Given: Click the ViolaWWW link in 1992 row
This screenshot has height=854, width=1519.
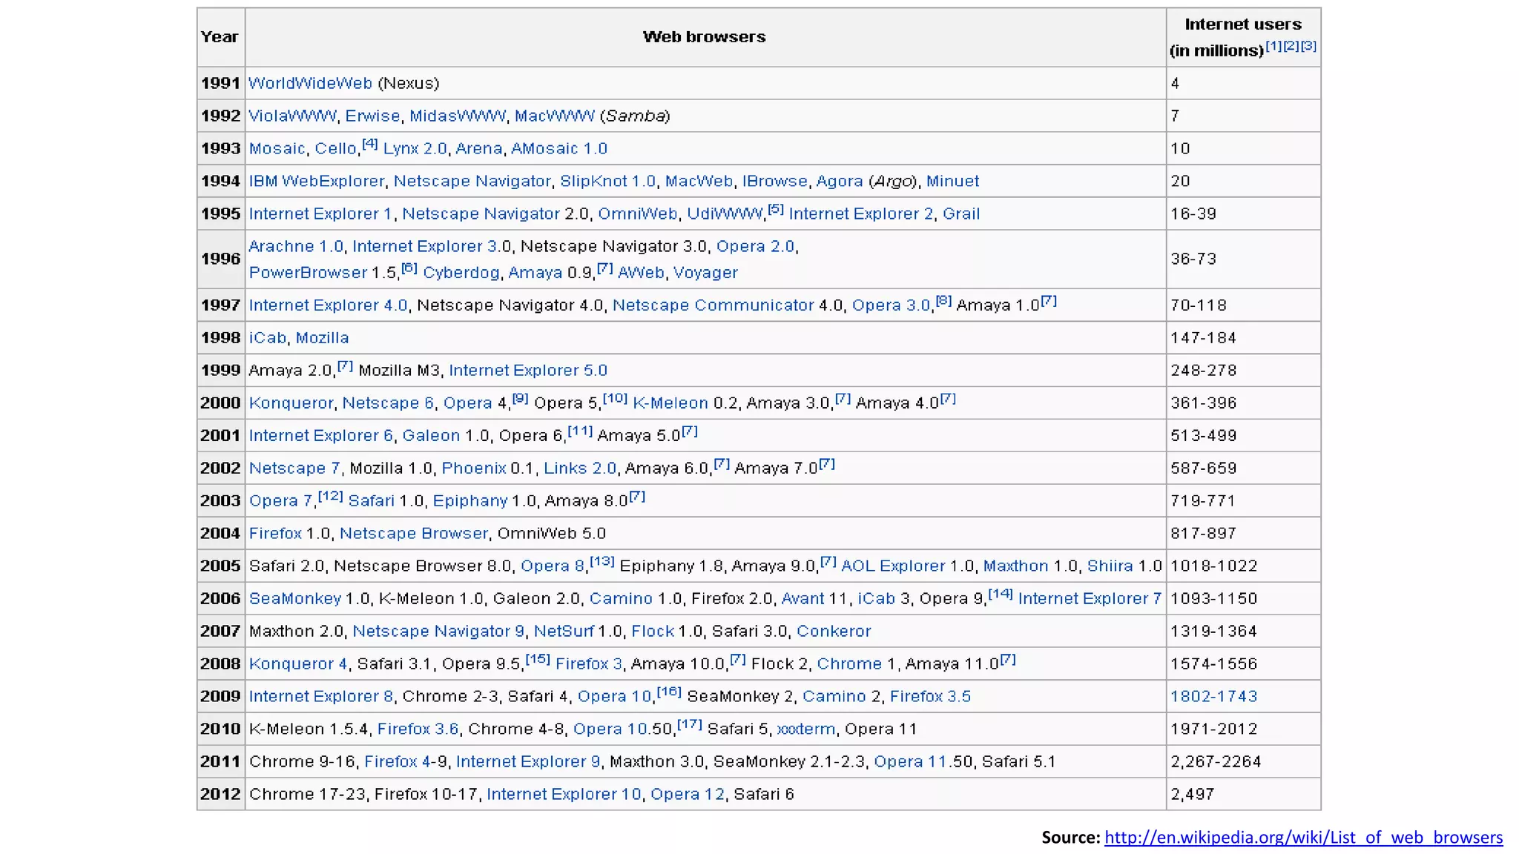Looking at the screenshot, I should (292, 116).
